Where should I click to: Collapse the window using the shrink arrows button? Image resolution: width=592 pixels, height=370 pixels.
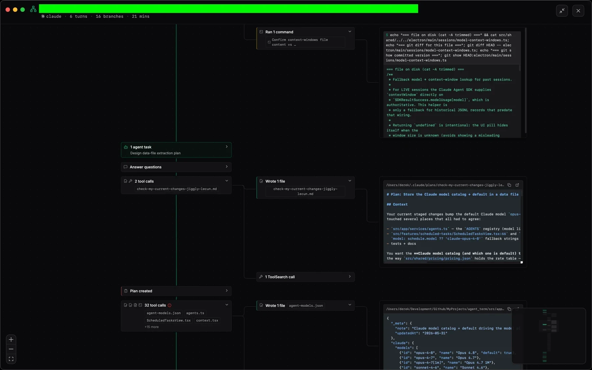(x=562, y=11)
